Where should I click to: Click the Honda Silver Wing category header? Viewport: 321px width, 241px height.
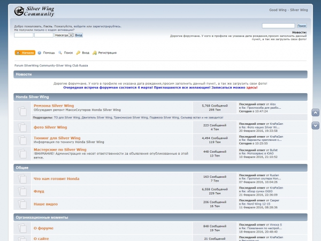point(32,97)
